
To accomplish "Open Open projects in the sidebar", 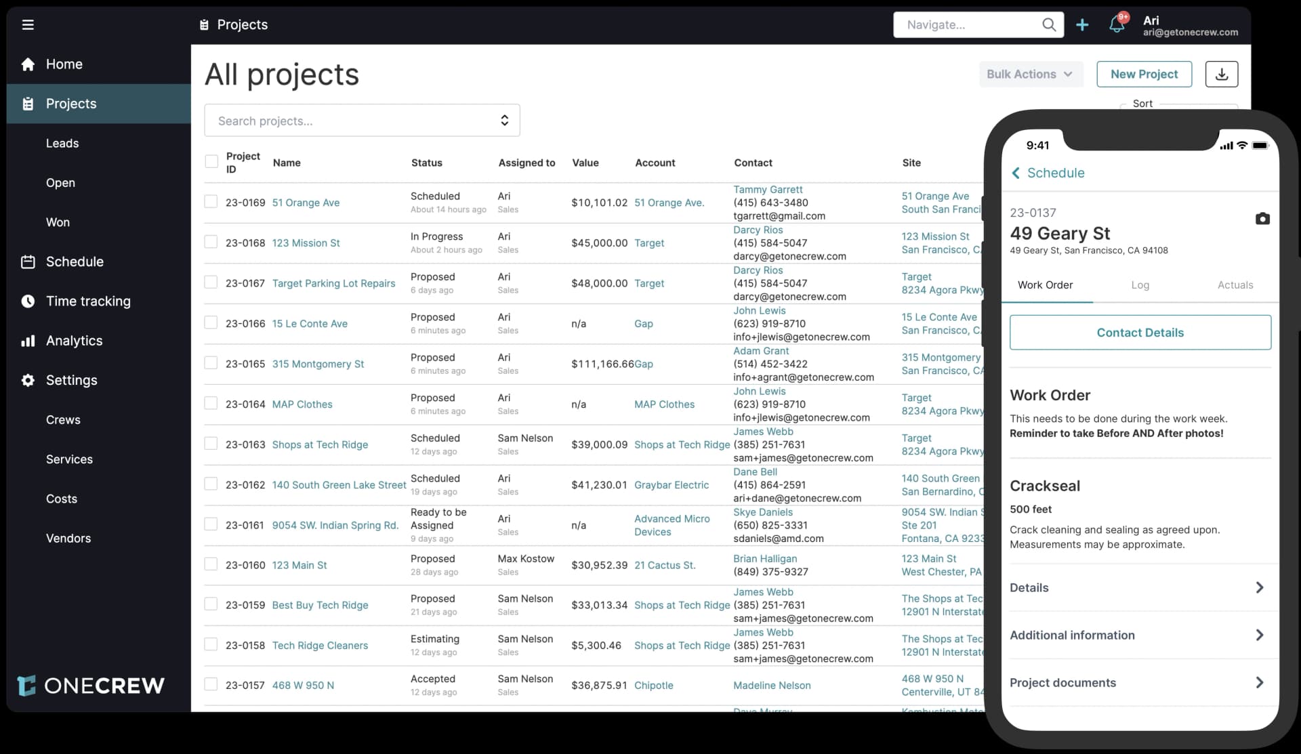I will coord(60,183).
